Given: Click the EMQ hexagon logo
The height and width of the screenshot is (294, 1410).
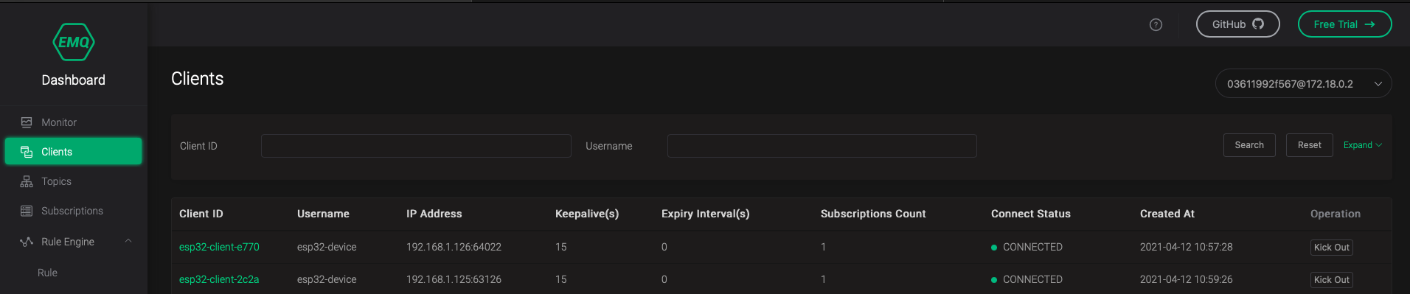Looking at the screenshot, I should coord(74,42).
